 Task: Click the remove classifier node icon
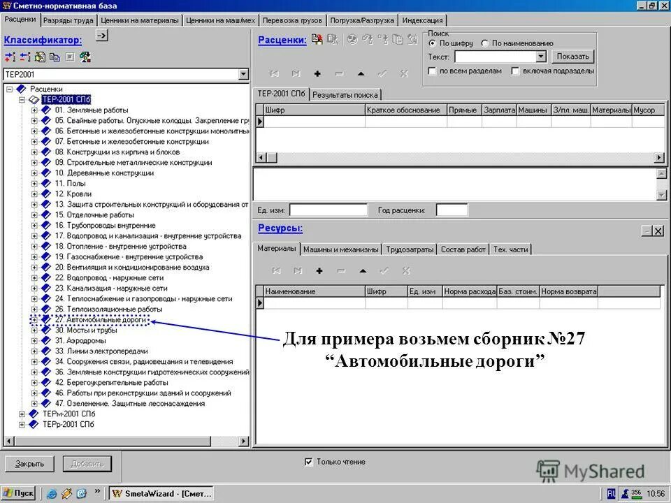coord(25,57)
